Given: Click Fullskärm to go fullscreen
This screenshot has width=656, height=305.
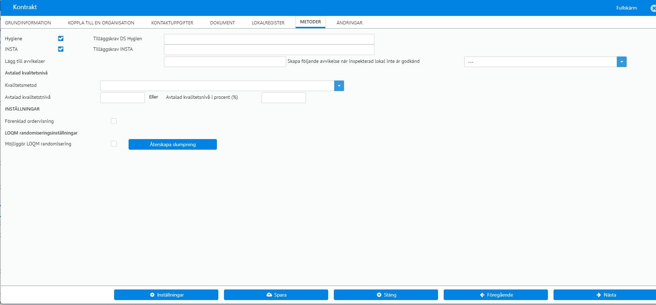Looking at the screenshot, I should coord(627,8).
